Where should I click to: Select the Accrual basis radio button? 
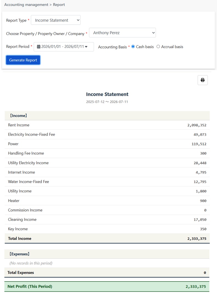click(x=158, y=47)
